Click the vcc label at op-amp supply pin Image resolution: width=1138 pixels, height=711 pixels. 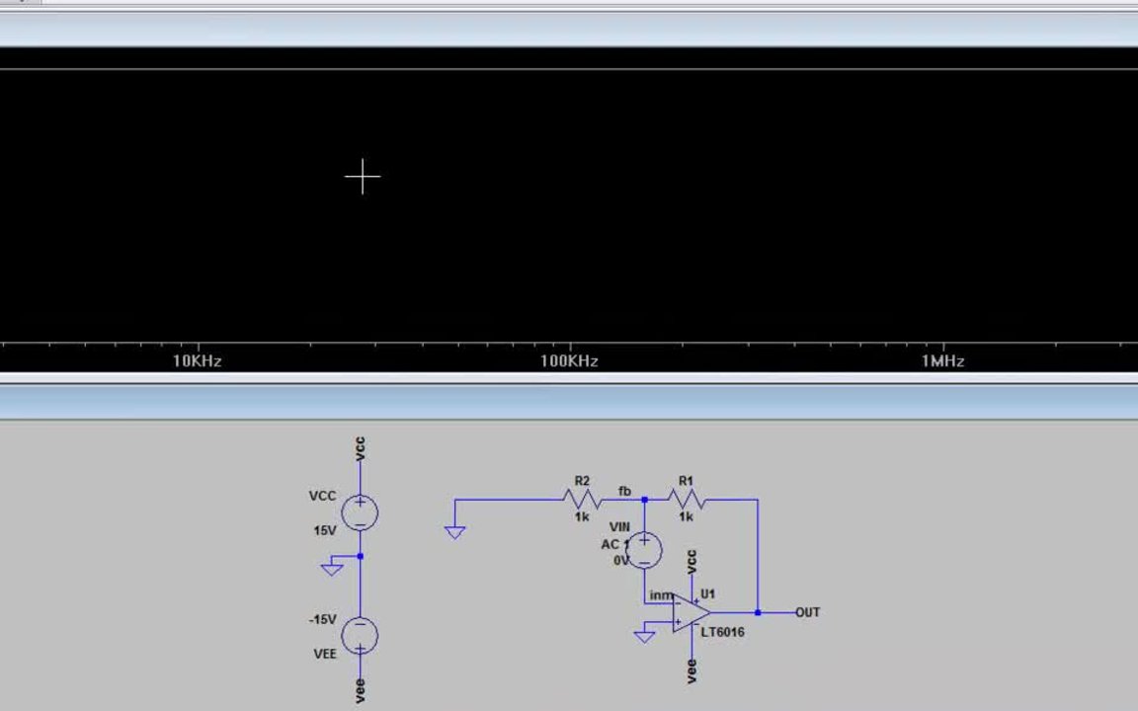[691, 562]
